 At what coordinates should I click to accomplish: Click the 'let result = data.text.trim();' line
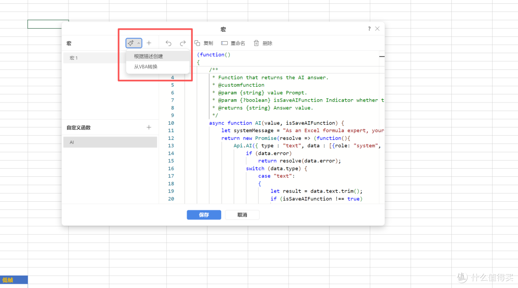click(x=317, y=191)
